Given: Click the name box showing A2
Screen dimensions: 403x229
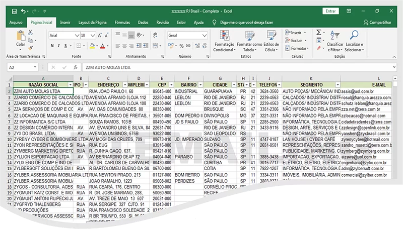Looking at the screenshot, I should (23, 67).
